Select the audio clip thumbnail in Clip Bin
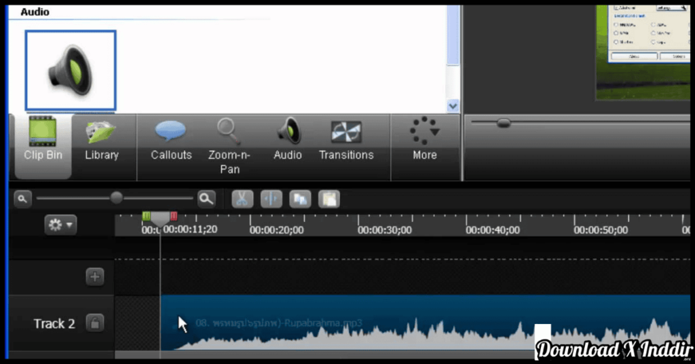 pyautogui.click(x=71, y=70)
